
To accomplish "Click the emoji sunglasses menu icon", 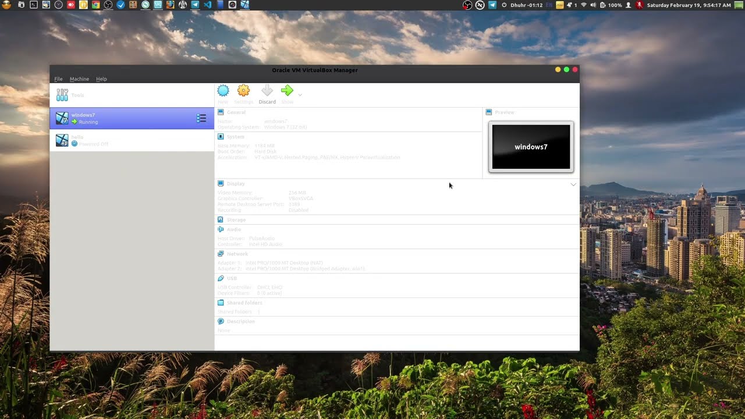I will [6, 5].
